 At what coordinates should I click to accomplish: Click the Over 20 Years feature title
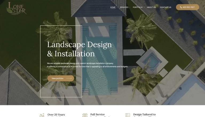pyautogui.click(x=56, y=115)
